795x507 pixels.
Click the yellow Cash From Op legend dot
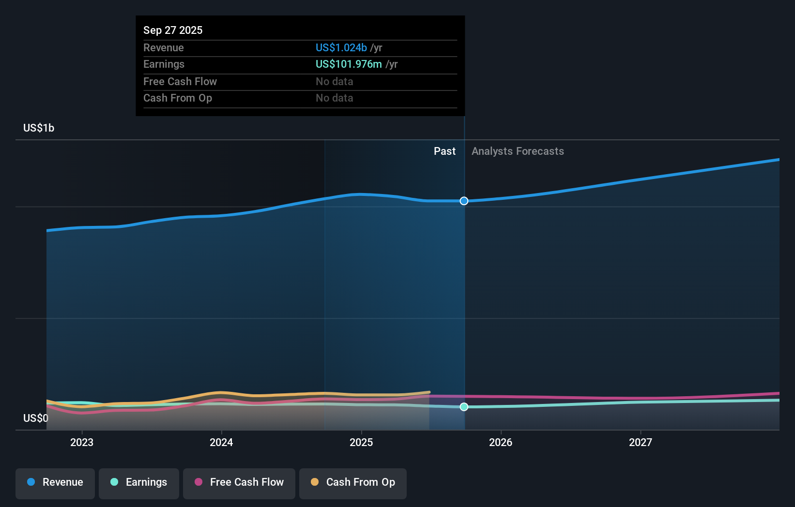(315, 482)
